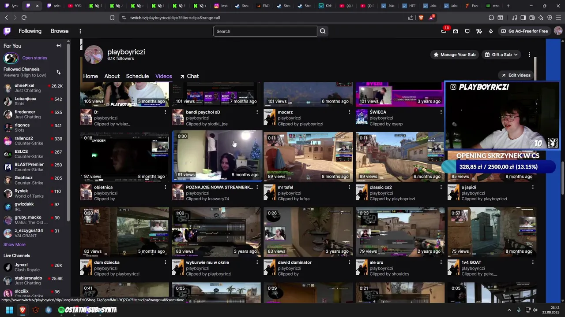Open options menu for clip obietnica

coord(166,187)
